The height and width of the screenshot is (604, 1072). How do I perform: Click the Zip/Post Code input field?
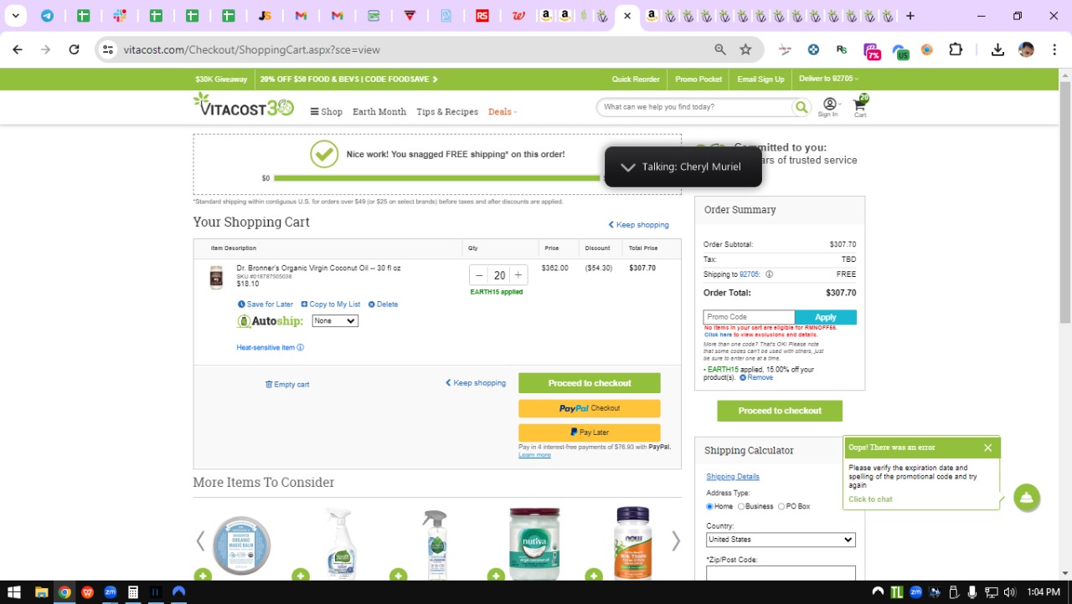(781, 573)
